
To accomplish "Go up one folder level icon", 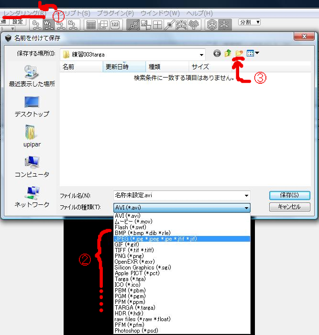I will [228, 53].
